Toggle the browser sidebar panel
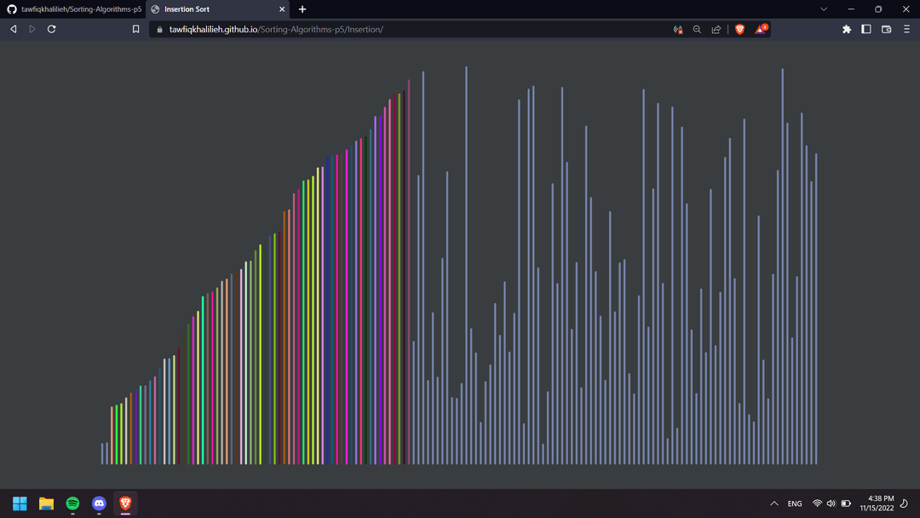Screen dimensions: 920x518 pos(866,29)
